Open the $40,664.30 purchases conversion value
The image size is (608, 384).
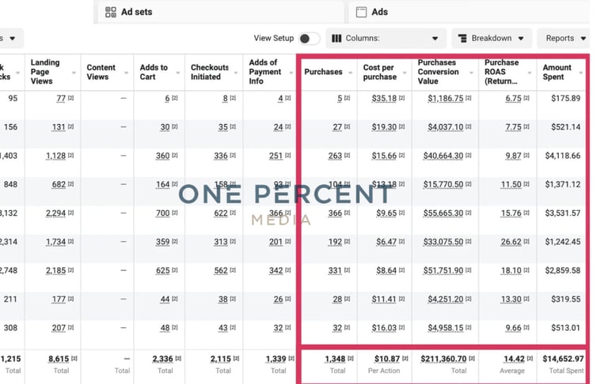pos(446,156)
